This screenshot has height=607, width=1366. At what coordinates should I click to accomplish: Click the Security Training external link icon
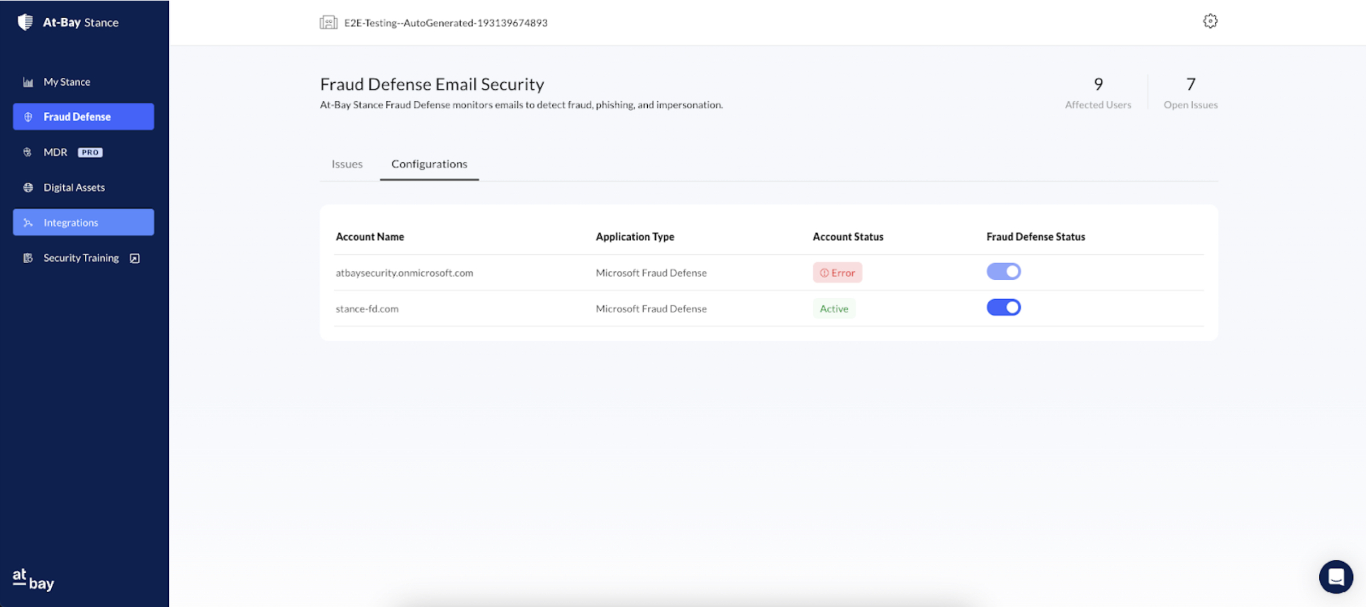(x=135, y=258)
